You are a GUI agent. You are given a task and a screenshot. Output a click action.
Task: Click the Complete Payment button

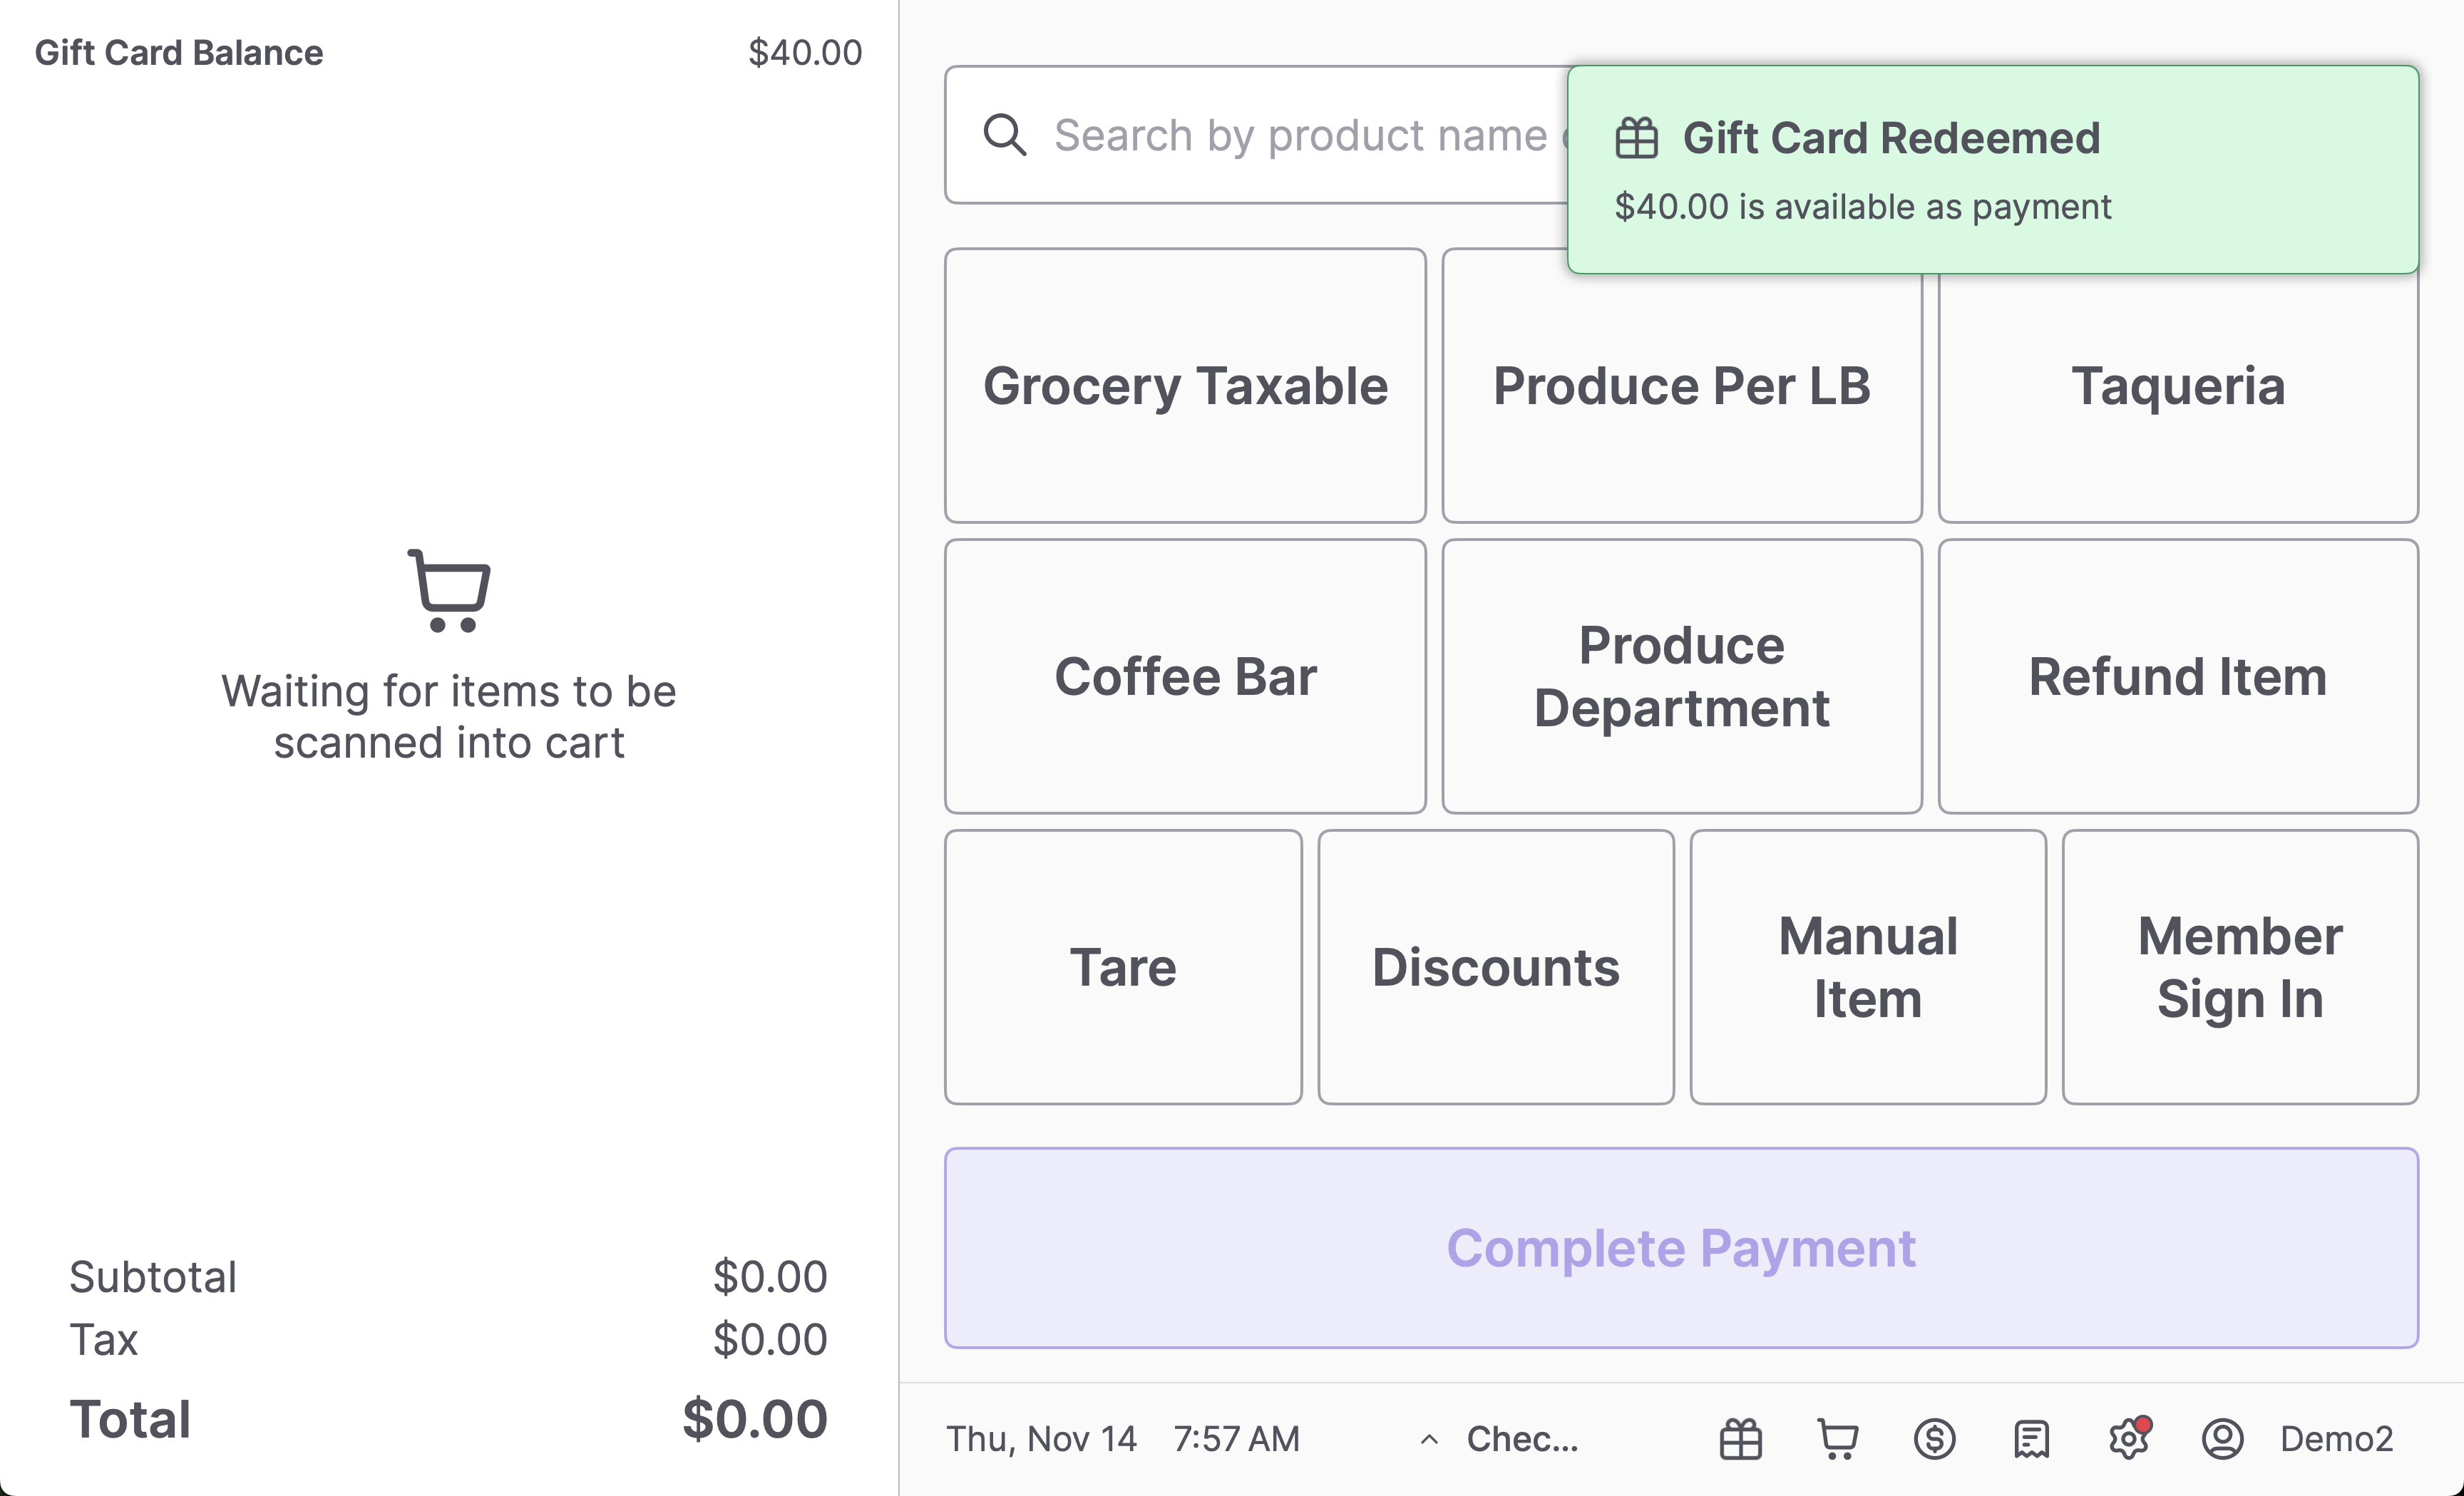tap(1682, 1248)
